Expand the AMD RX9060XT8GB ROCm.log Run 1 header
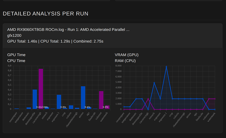226x138 pixels. point(68,30)
